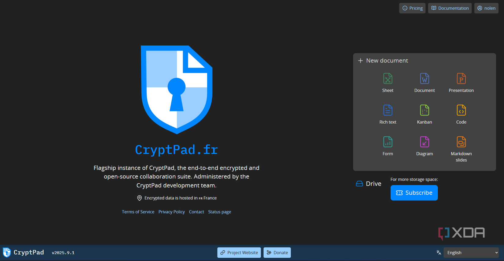Open the Drive storage
Screen dimensions: 504x261
[x=369, y=184]
